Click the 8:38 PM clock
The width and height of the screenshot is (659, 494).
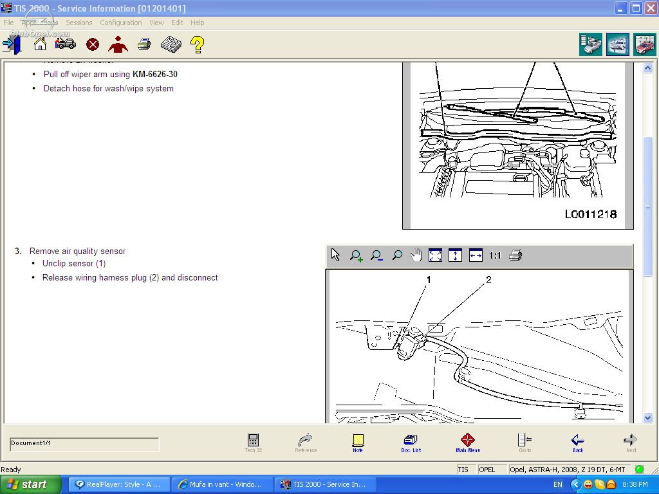click(x=635, y=484)
